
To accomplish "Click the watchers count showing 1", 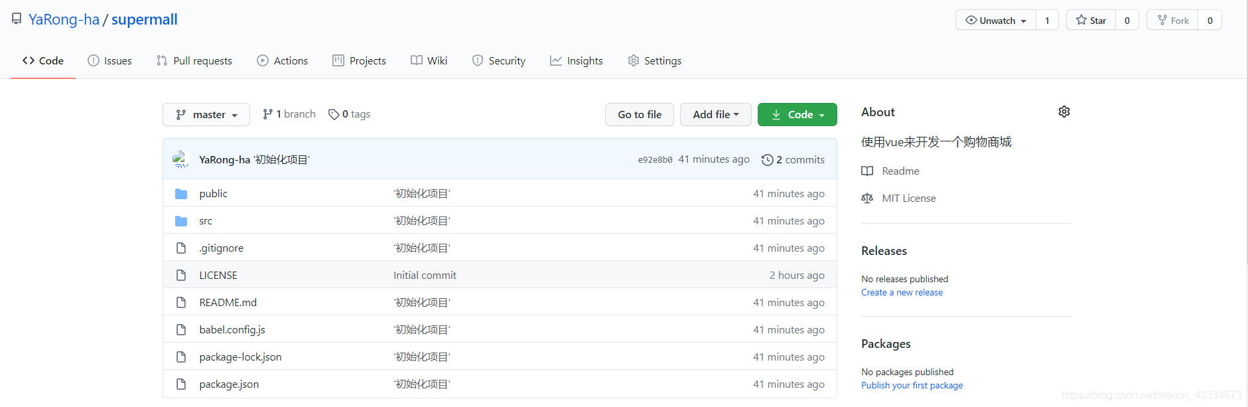I will coord(1047,20).
